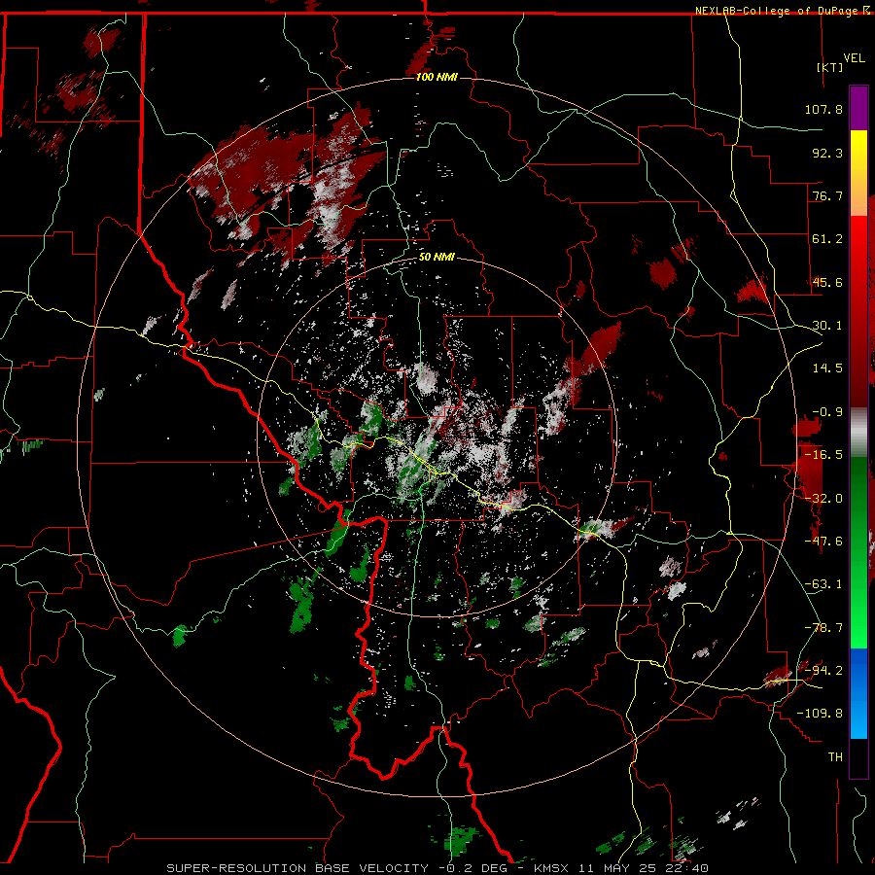
Task: Click the -47.6 velocity scale value
Action: click(823, 542)
